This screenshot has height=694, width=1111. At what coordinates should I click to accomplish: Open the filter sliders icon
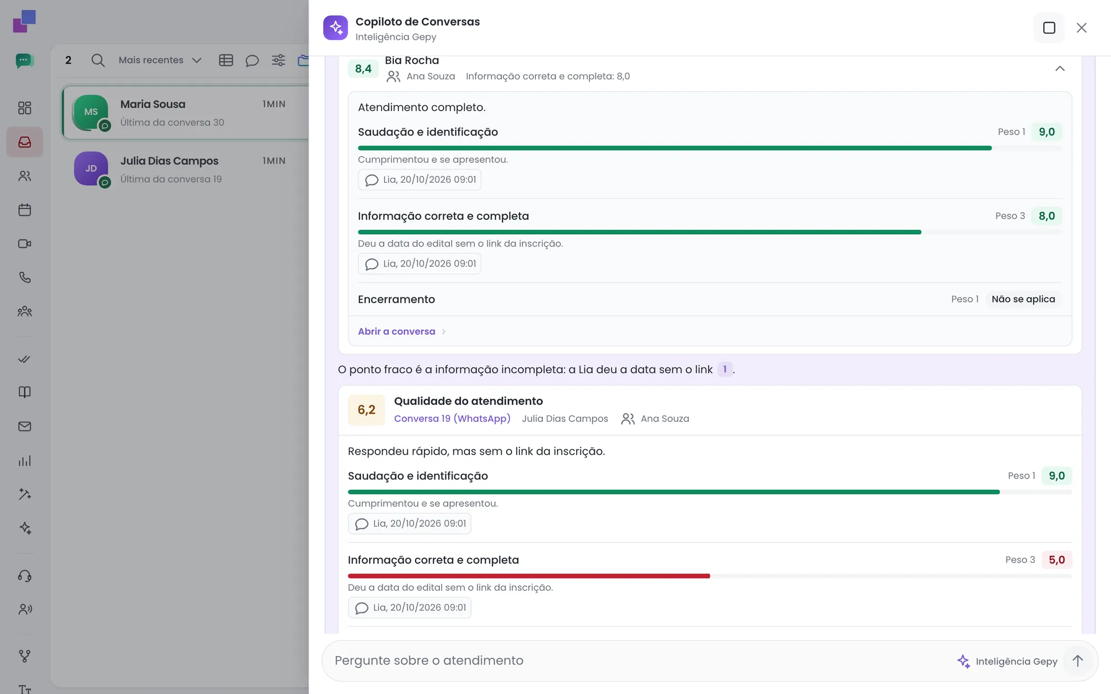pos(278,61)
